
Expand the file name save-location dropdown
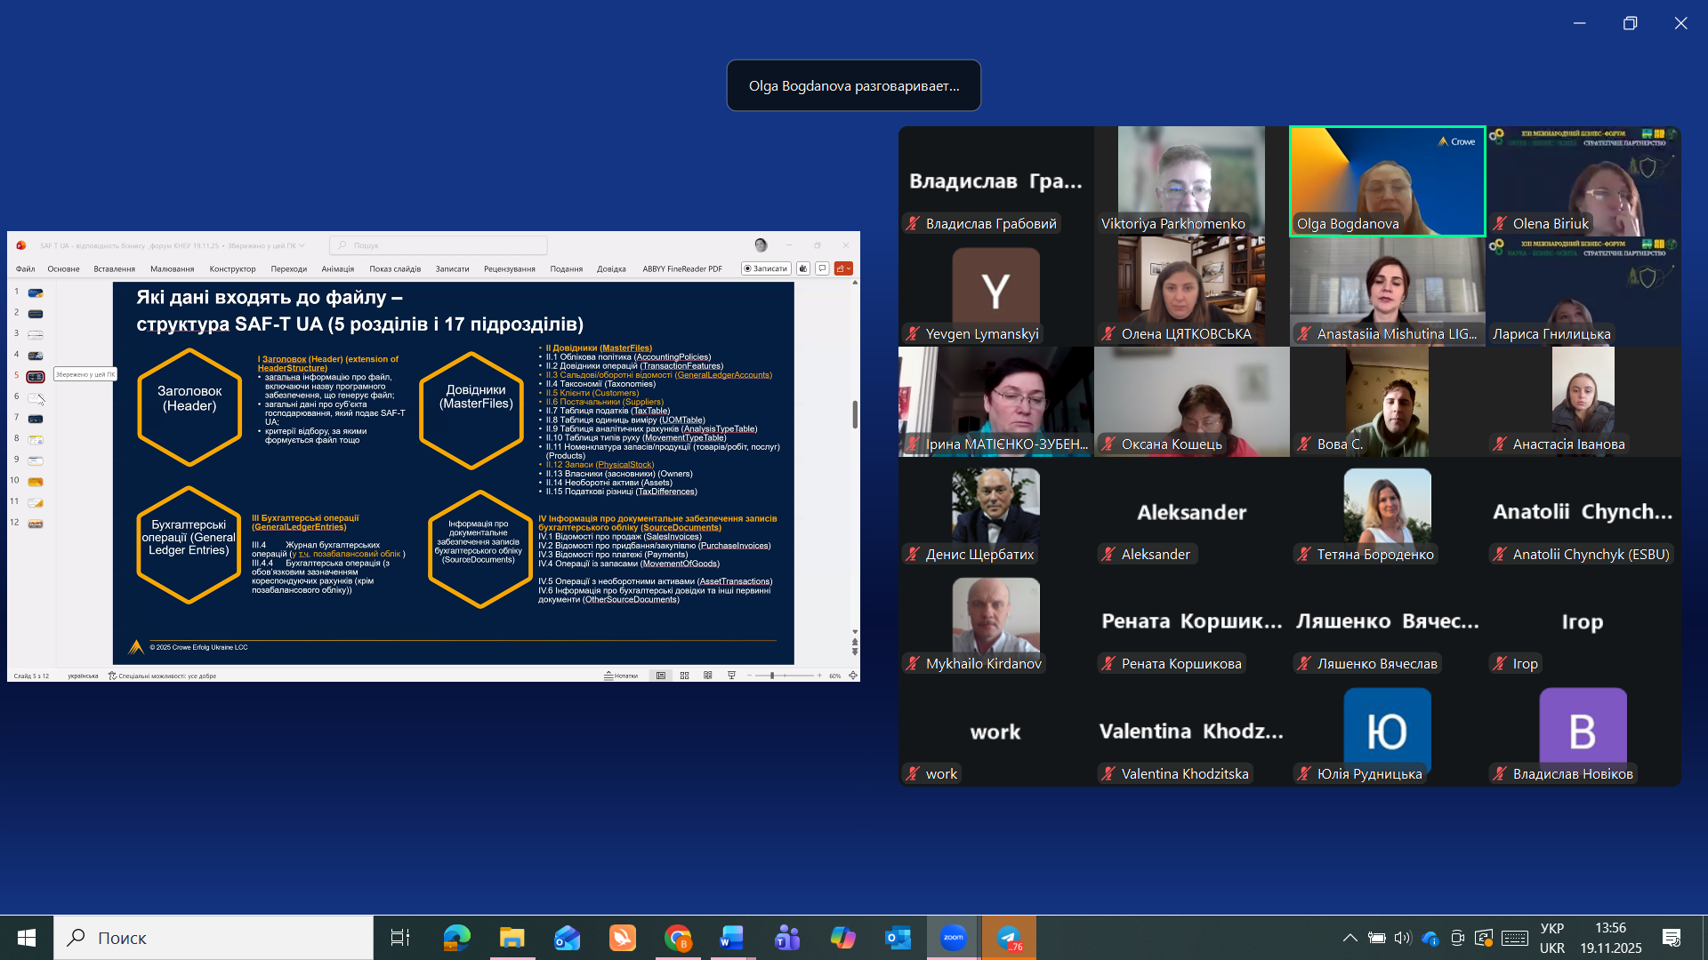point(302,245)
